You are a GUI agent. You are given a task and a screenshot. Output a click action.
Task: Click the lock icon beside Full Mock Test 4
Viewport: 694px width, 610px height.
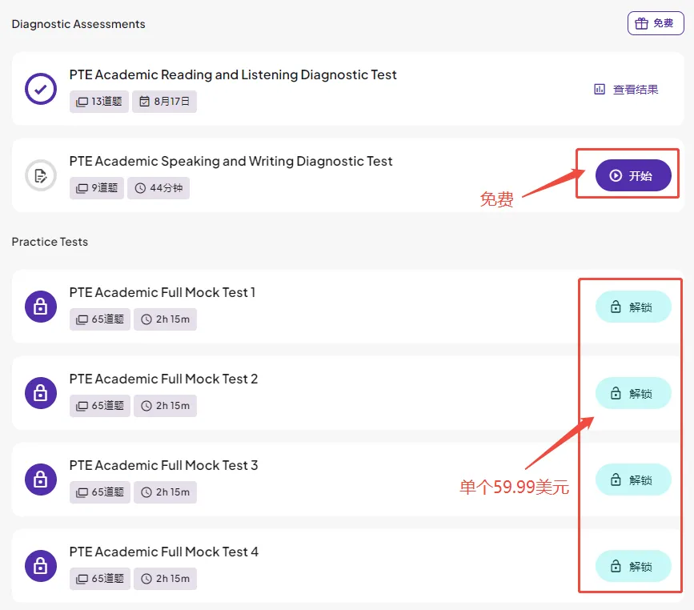[41, 566]
